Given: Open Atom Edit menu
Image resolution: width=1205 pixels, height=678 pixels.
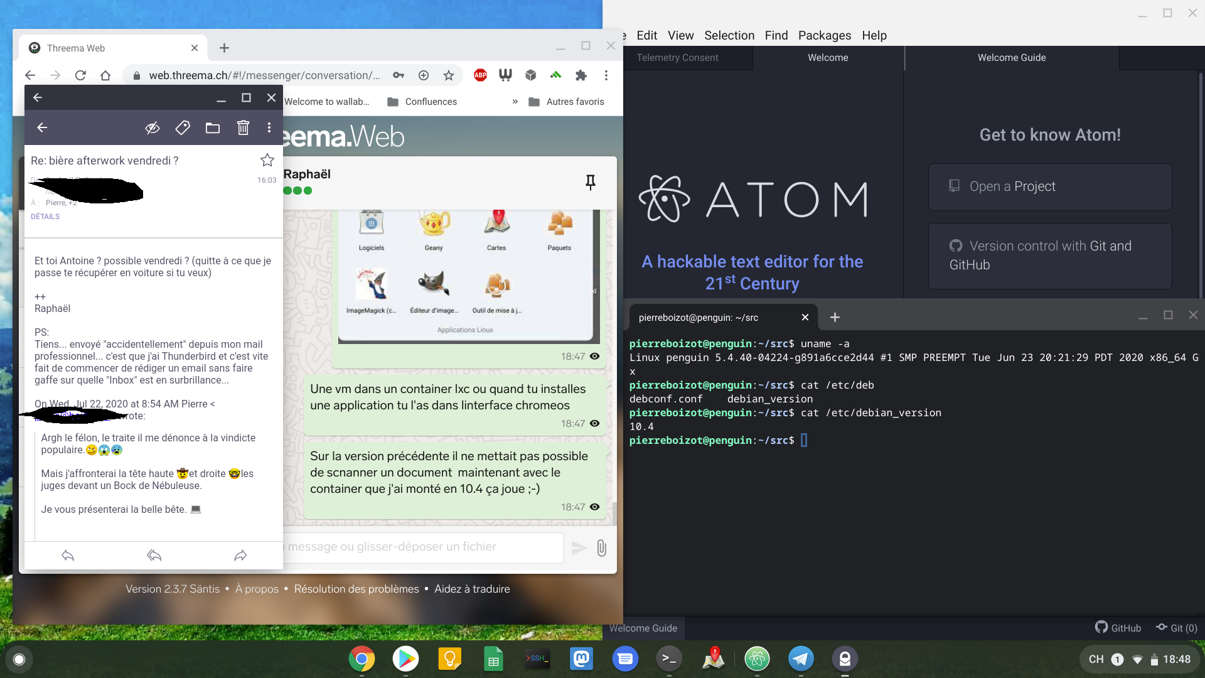Looking at the screenshot, I should [x=646, y=36].
